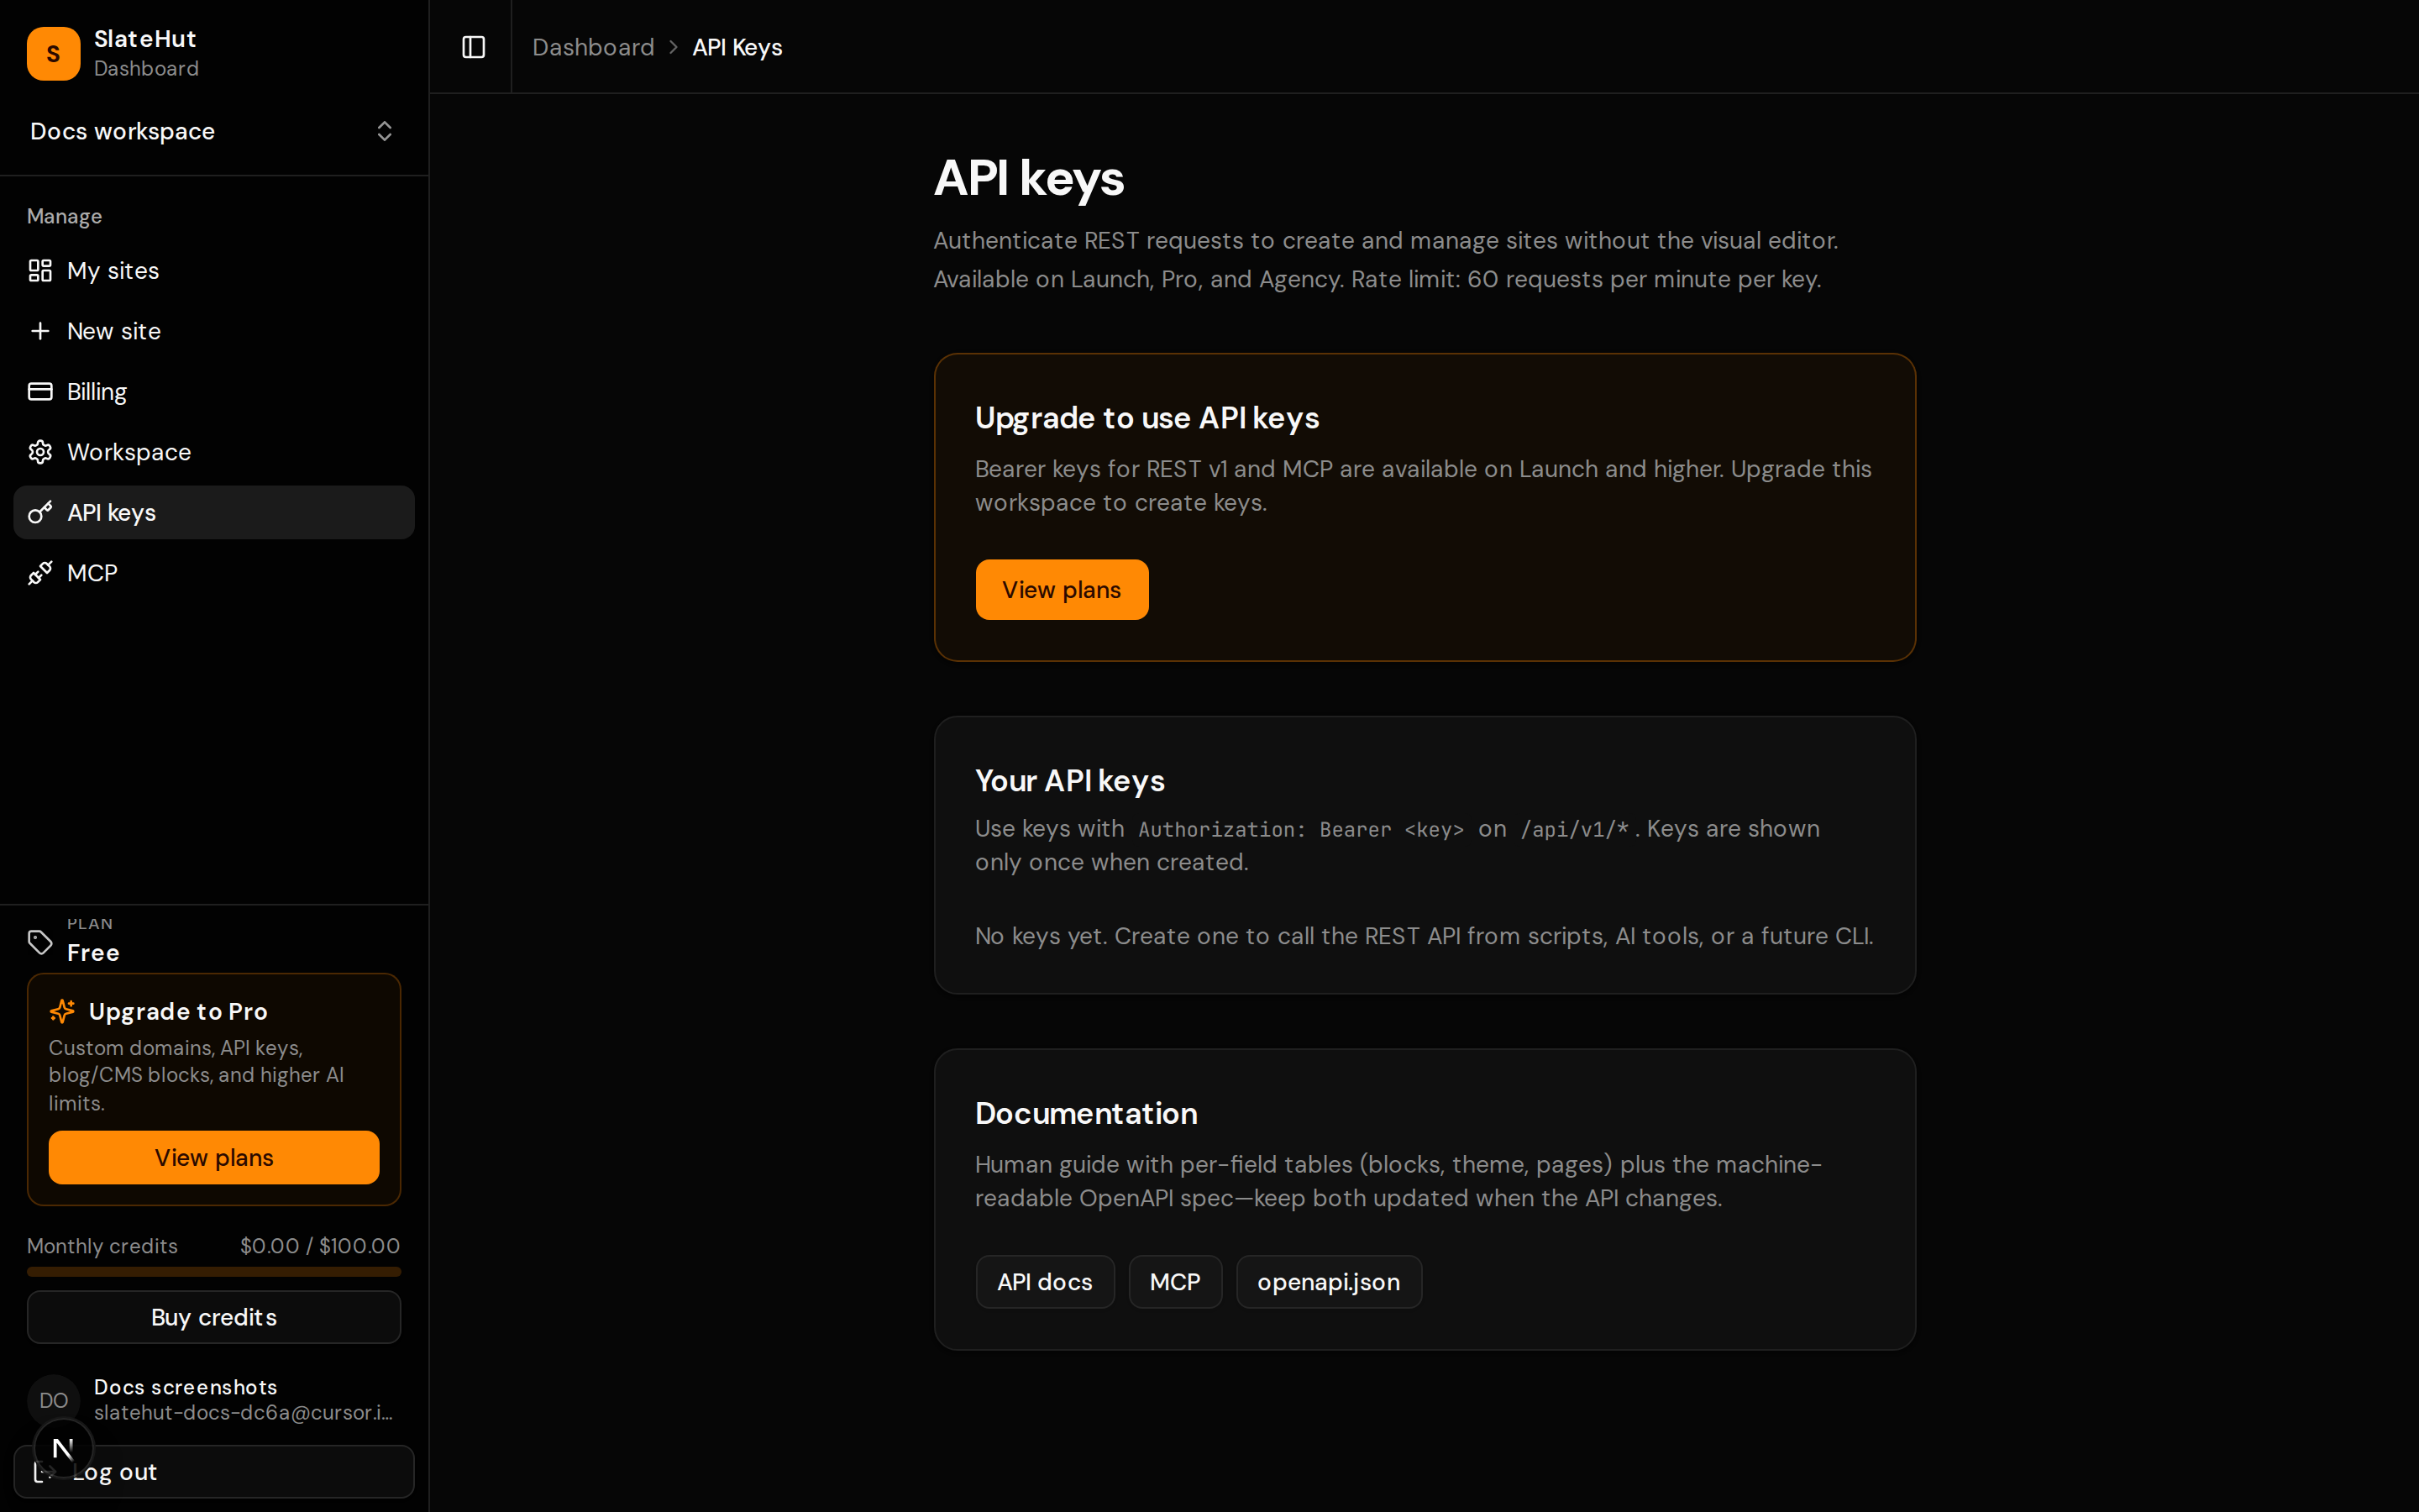Click View plans in sidebar upgrade card
This screenshot has width=2419, height=1512.
pos(214,1158)
